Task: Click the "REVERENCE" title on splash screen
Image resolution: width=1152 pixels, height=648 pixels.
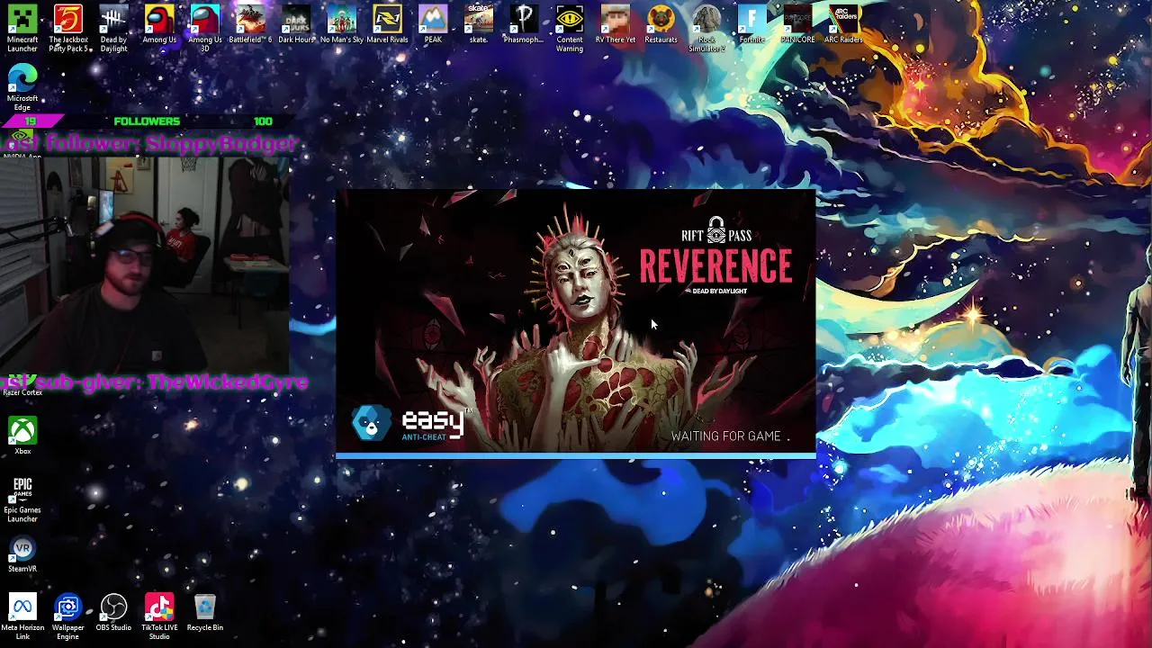Action: [716, 266]
